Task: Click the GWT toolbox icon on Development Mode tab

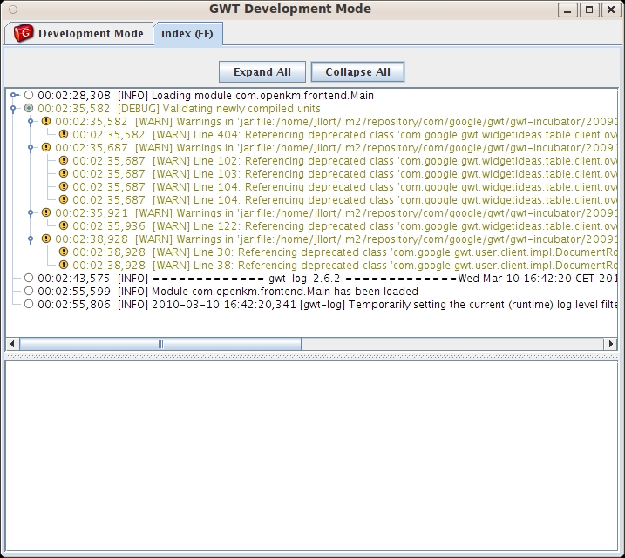Action: click(24, 33)
